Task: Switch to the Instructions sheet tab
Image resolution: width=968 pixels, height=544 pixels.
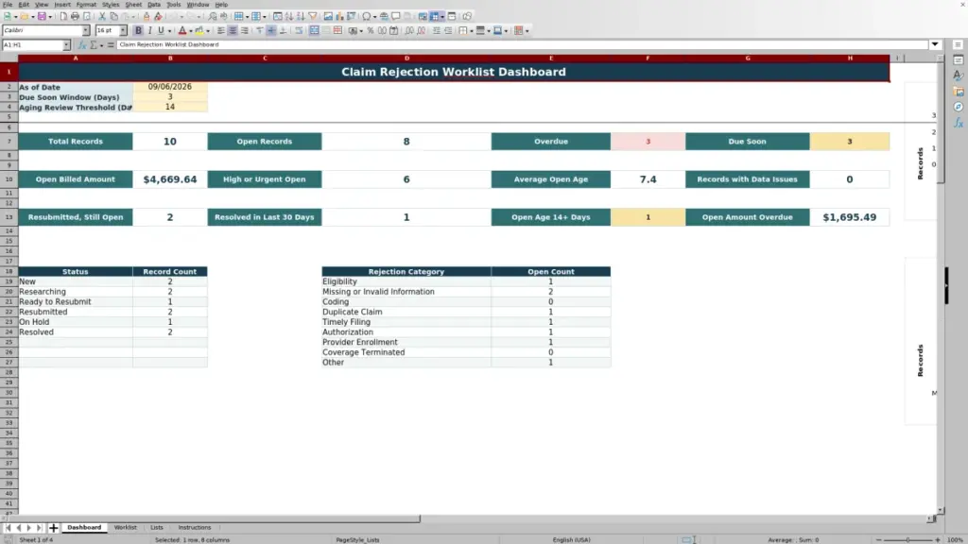Action: pos(195,528)
